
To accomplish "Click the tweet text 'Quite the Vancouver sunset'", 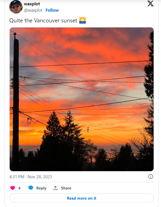I will pos(43,21).
